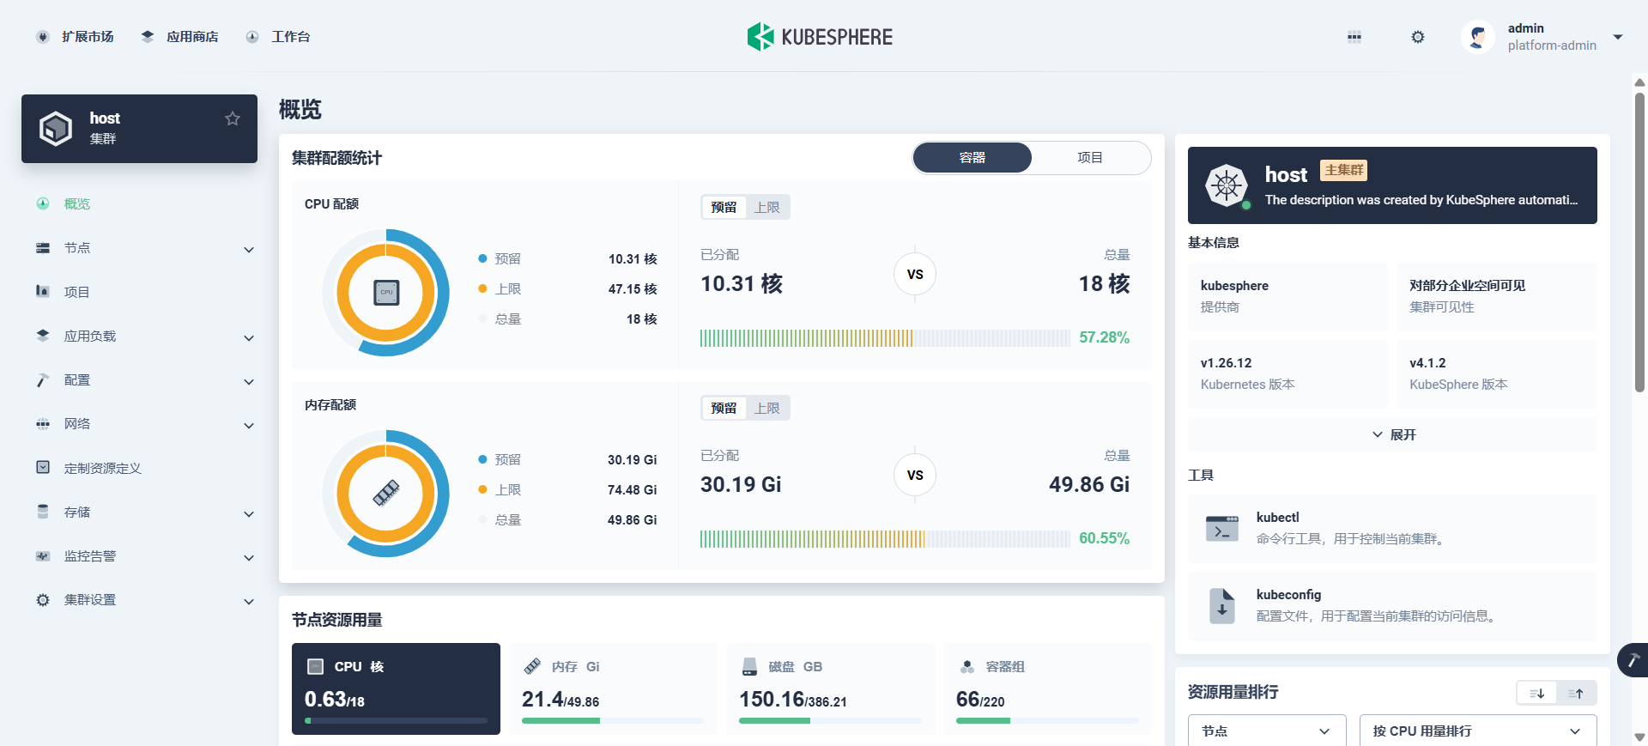The width and height of the screenshot is (1648, 746).
Task: Expand the 网络 sidebar menu
Action: point(249,425)
